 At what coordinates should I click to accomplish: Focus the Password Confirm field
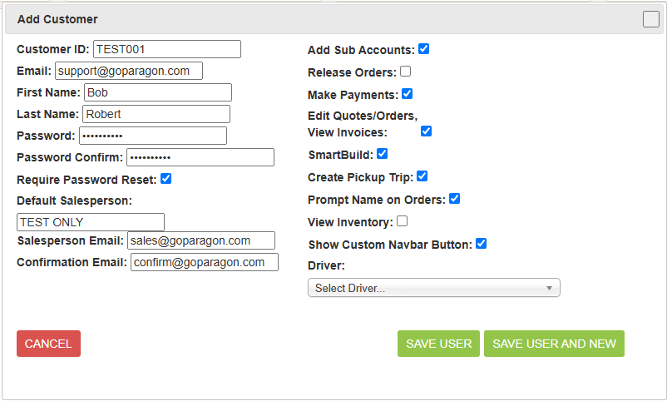(200, 157)
